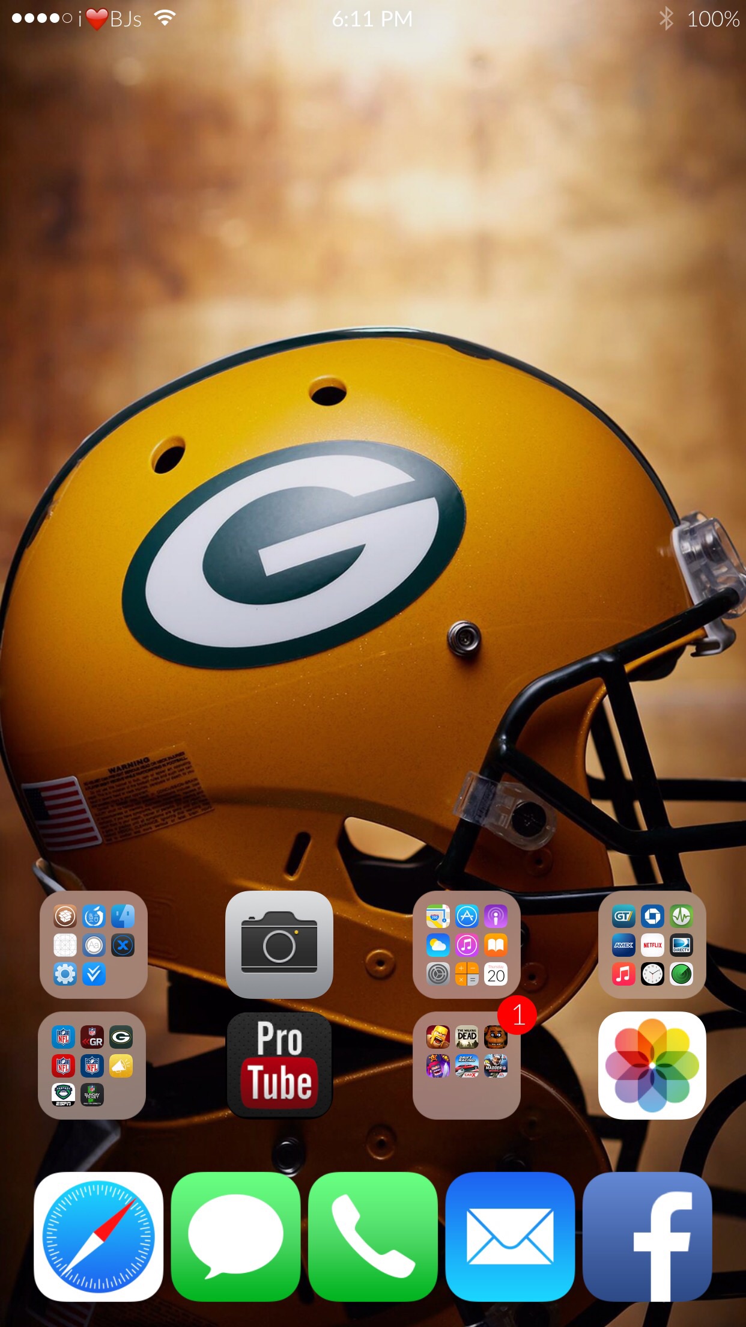Open the folder containing Netflix and DirecTV

652,944
